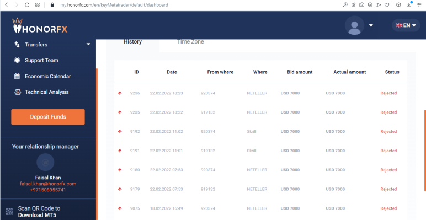Viewport: 426px width, 220px height.
Task: Click the browser download icon
Action: (409, 4)
